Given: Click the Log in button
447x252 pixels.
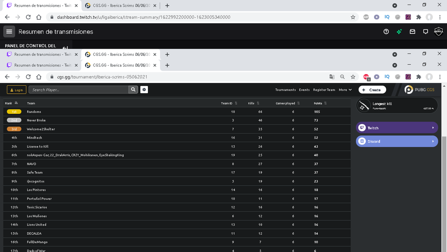Looking at the screenshot, I should pyautogui.click(x=17, y=90).
